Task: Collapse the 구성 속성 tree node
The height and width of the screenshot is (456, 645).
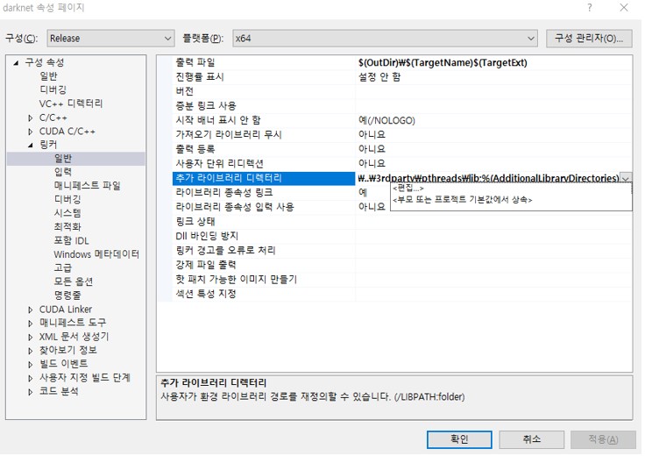Action: (x=16, y=63)
